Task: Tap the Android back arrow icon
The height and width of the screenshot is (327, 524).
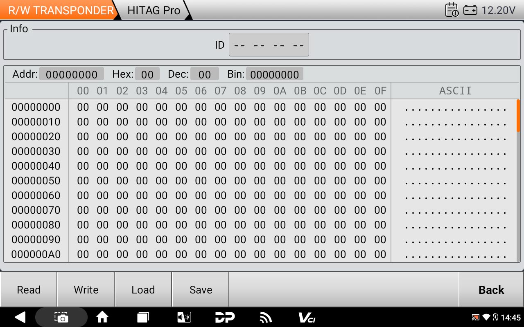Action: (x=20, y=317)
